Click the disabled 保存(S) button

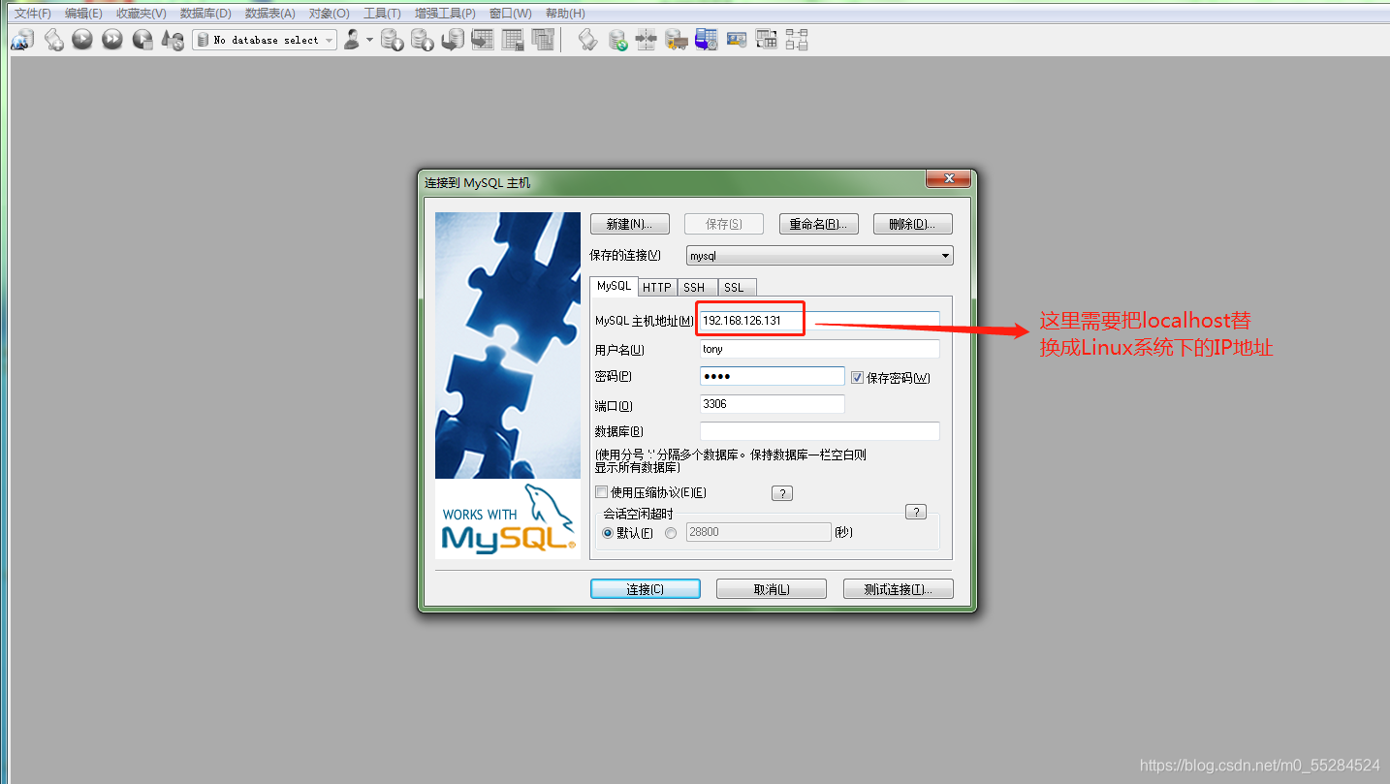pos(724,224)
